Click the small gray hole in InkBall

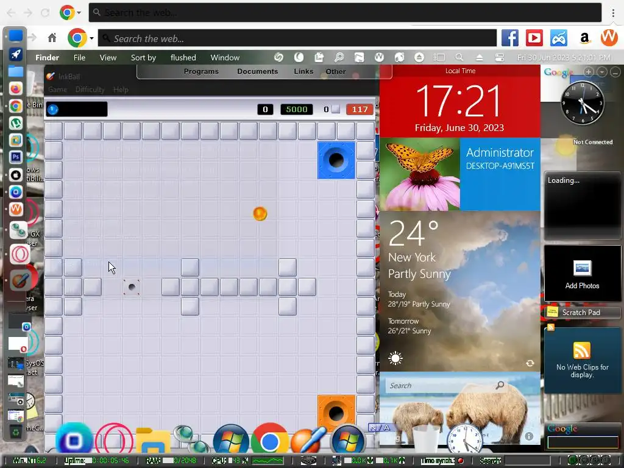point(132,287)
